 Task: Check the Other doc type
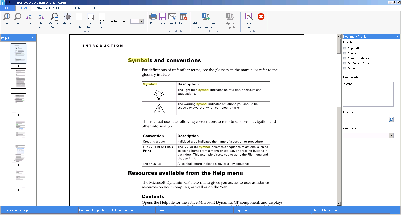tap(345, 68)
